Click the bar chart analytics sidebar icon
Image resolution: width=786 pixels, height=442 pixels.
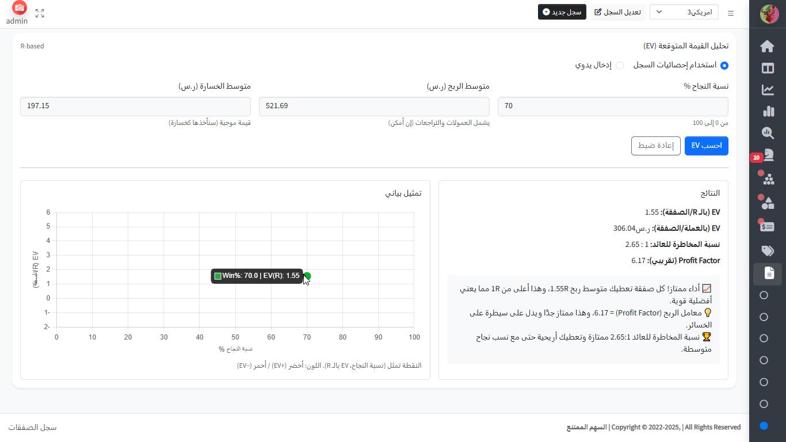tap(766, 110)
